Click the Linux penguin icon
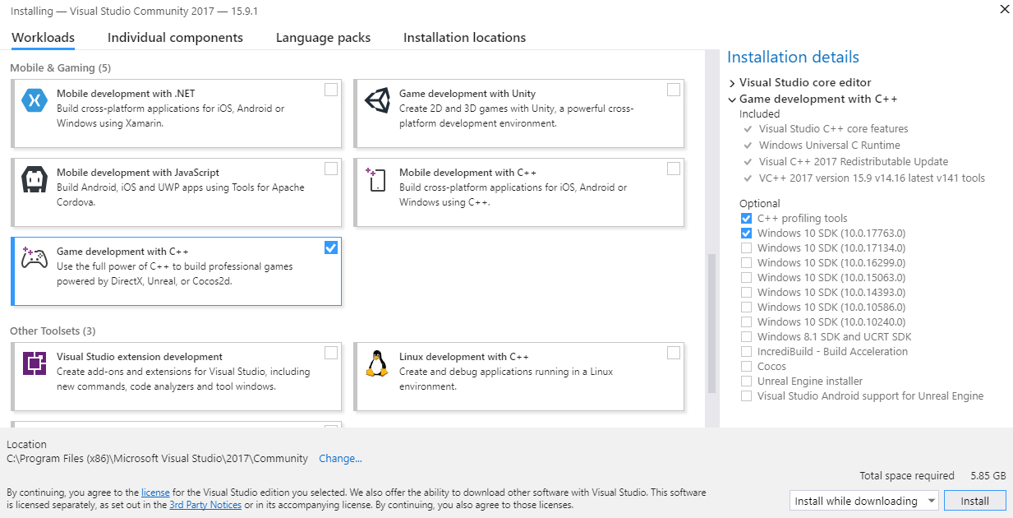The height and width of the screenshot is (518, 1013). tap(377, 363)
